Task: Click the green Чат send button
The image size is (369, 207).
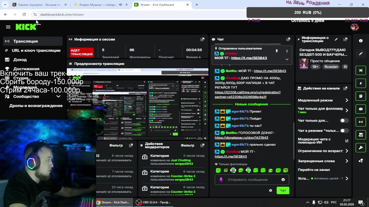Action: coord(283,190)
